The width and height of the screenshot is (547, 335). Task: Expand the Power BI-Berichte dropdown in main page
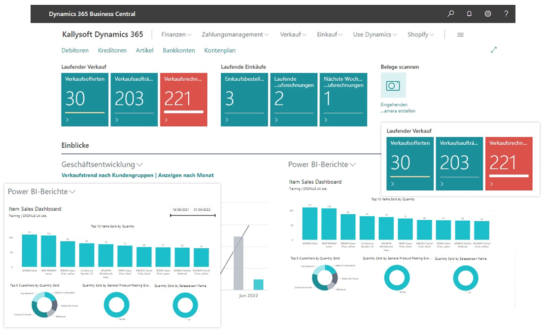click(322, 165)
